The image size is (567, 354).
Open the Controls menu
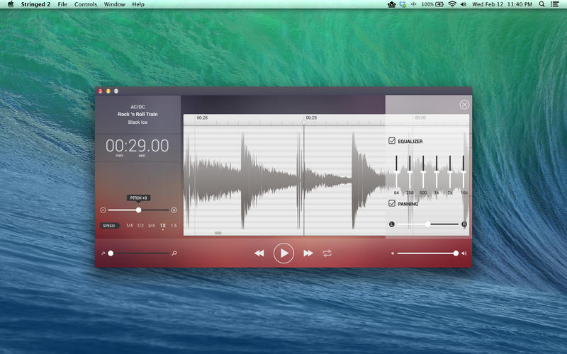(86, 4)
